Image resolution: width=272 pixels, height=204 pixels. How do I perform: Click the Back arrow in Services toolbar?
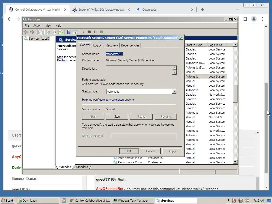click(x=26, y=32)
